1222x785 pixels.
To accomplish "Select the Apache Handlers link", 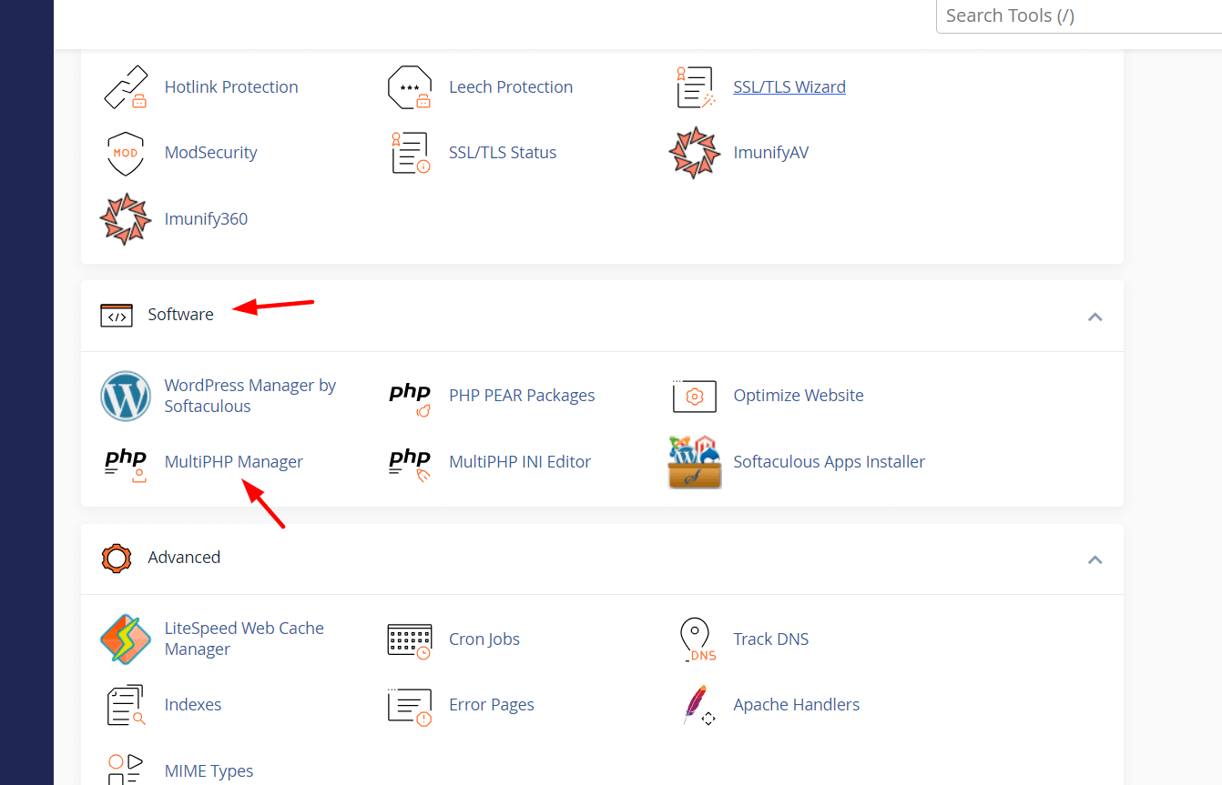I will [x=797, y=705].
